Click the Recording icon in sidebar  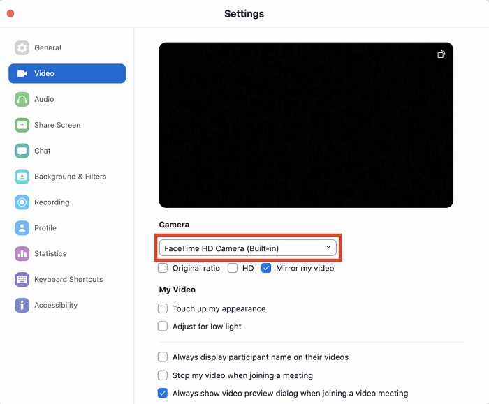coord(22,202)
